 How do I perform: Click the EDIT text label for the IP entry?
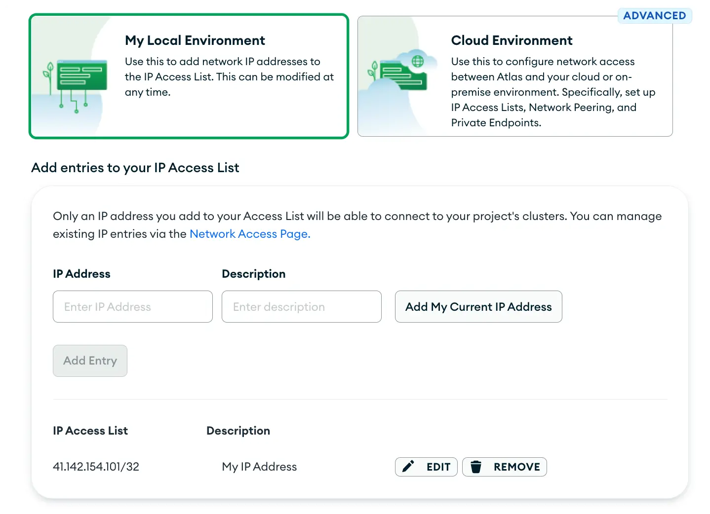click(x=438, y=467)
